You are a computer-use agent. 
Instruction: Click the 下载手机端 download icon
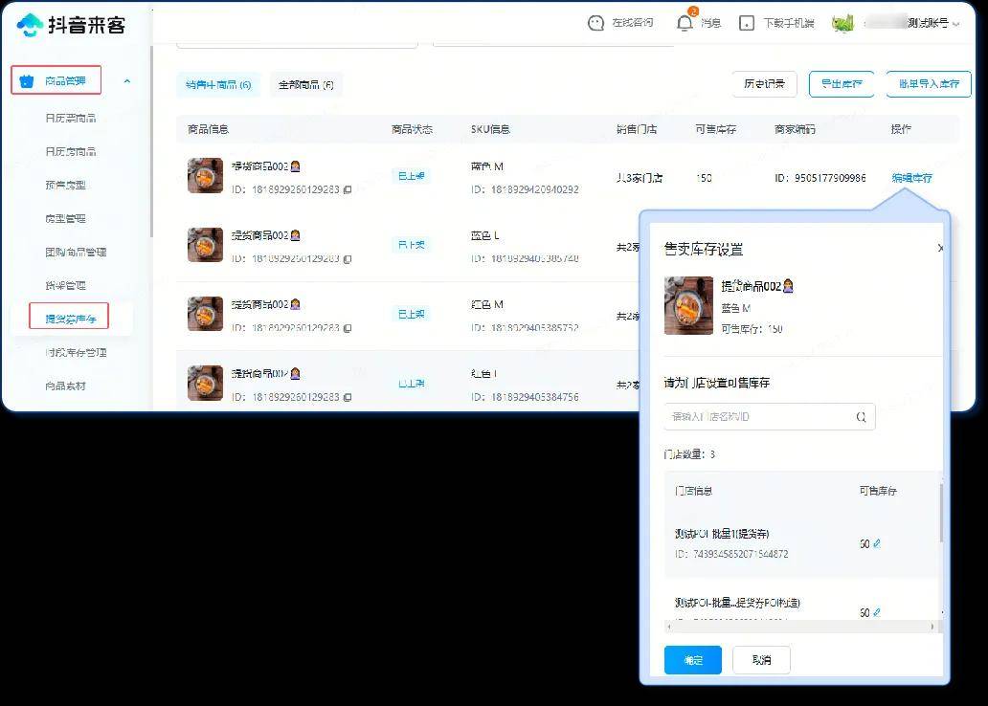click(747, 23)
